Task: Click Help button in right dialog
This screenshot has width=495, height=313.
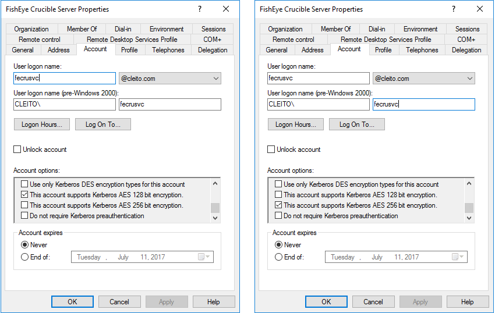Action: 468,301
